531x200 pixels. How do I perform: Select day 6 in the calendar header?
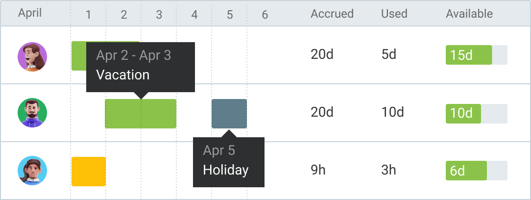(x=265, y=15)
